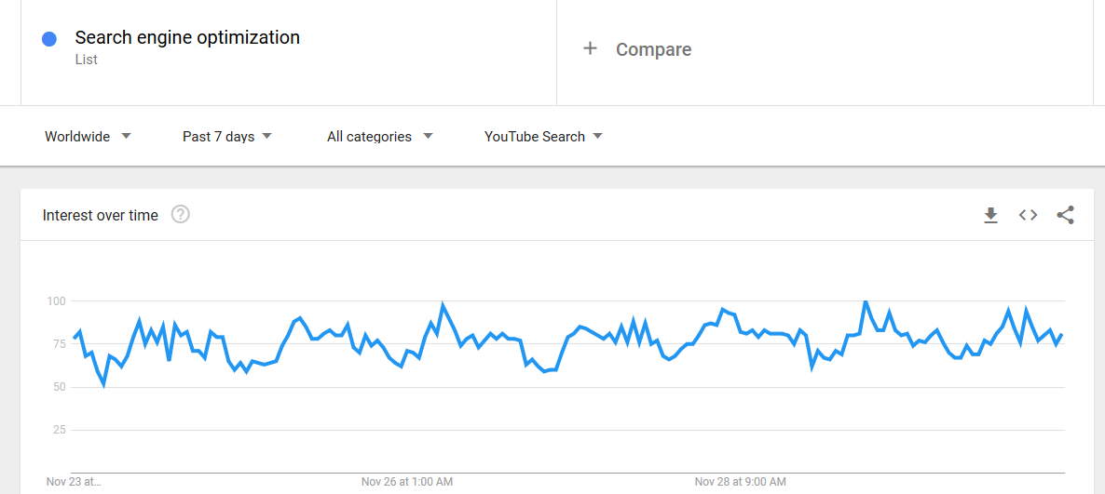Click the Interest over time heading

(100, 215)
